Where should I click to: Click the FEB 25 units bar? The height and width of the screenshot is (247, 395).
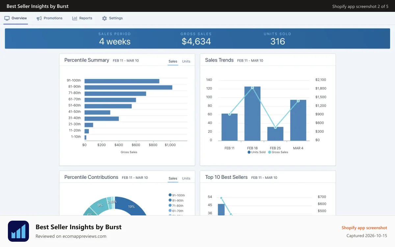[x=275, y=134]
